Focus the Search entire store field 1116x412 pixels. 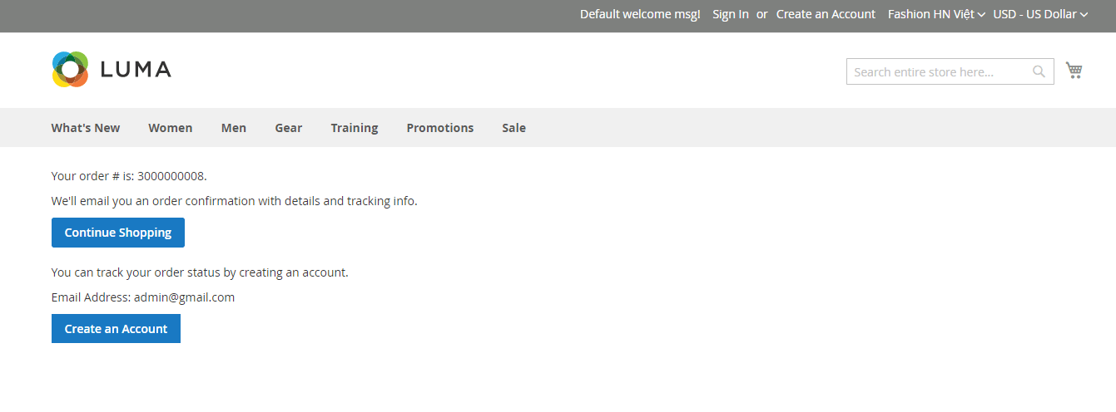939,71
